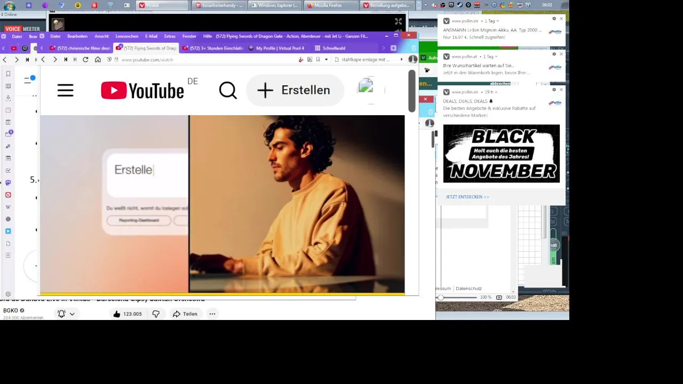Open BGKO channel name

pos(11,310)
